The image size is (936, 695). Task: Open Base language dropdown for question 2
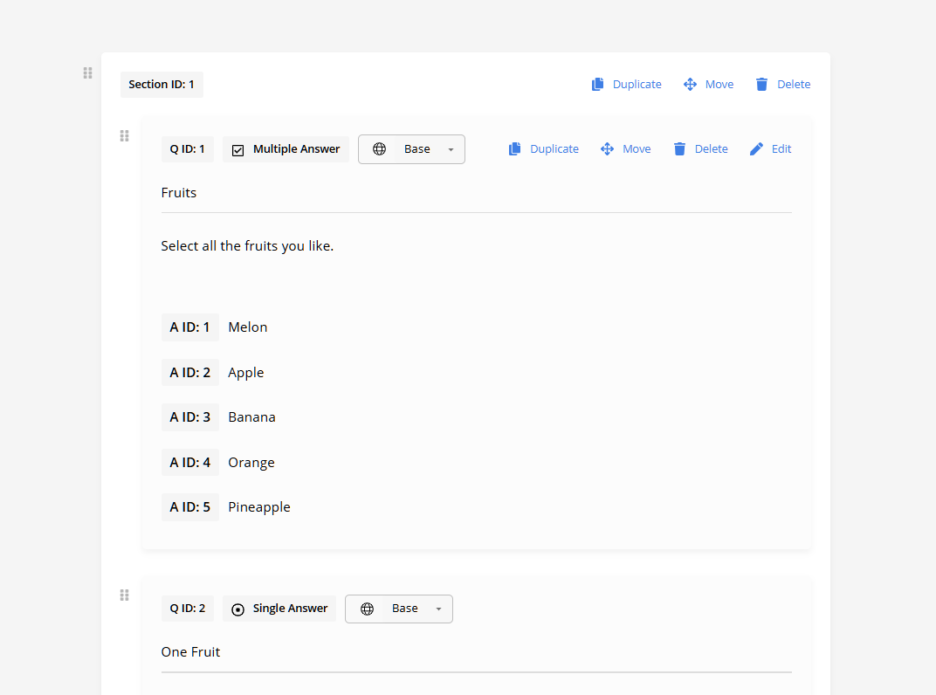[399, 609]
